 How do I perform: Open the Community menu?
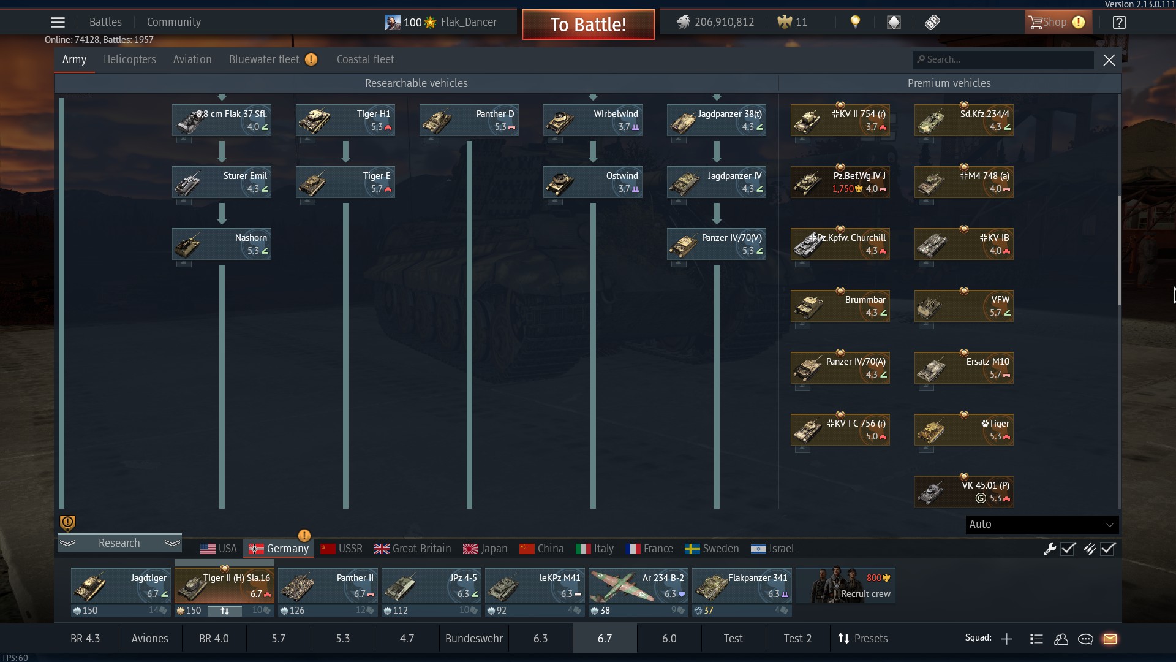[174, 22]
